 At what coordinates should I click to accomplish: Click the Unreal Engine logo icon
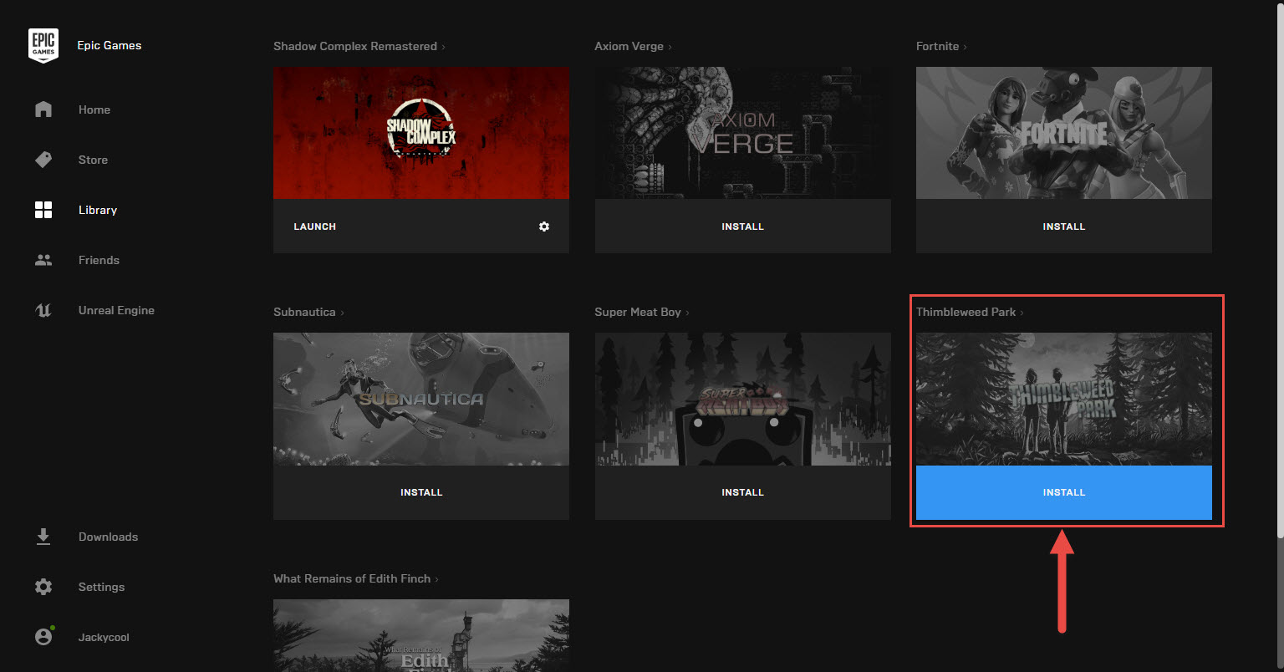pyautogui.click(x=43, y=310)
